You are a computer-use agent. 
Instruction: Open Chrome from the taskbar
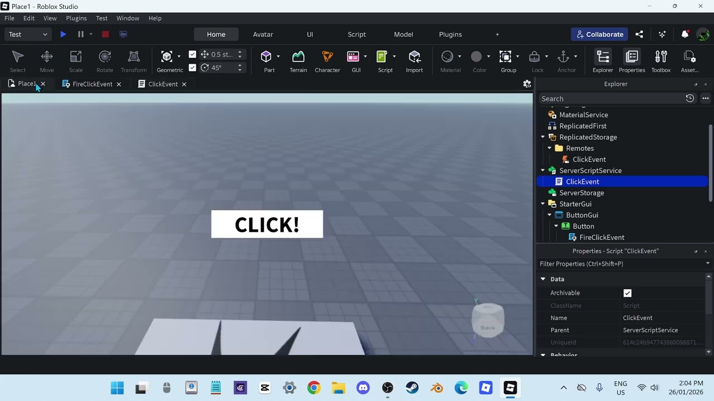tap(314, 388)
